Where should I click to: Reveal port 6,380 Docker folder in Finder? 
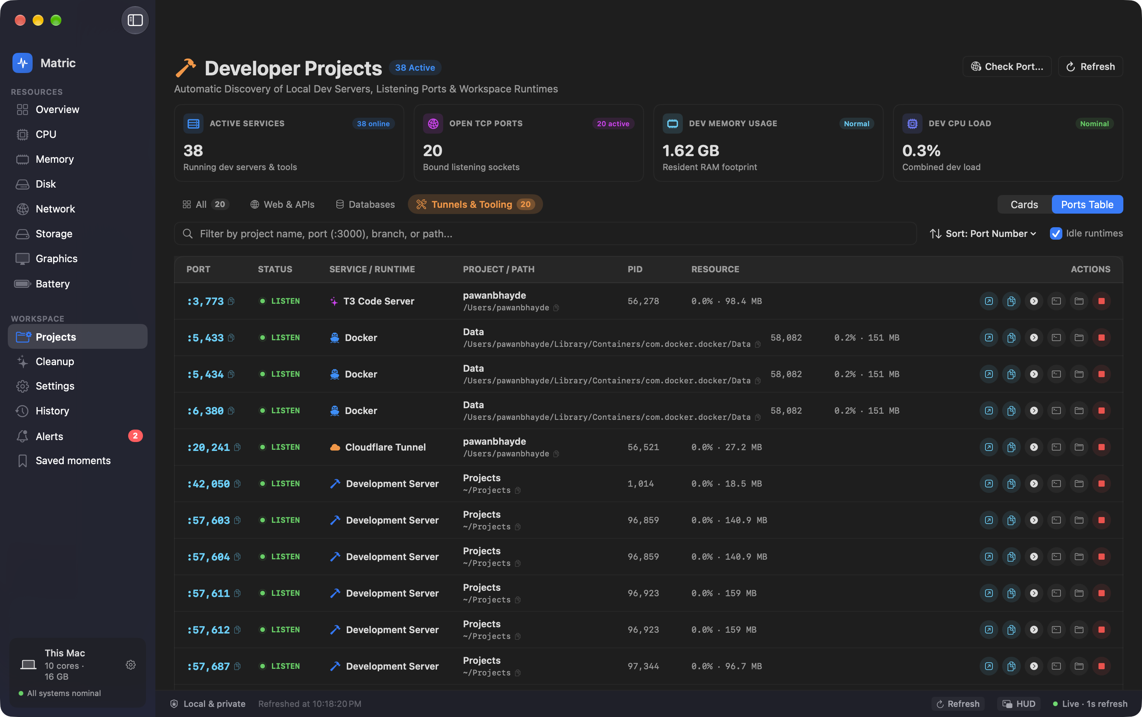pos(1079,411)
